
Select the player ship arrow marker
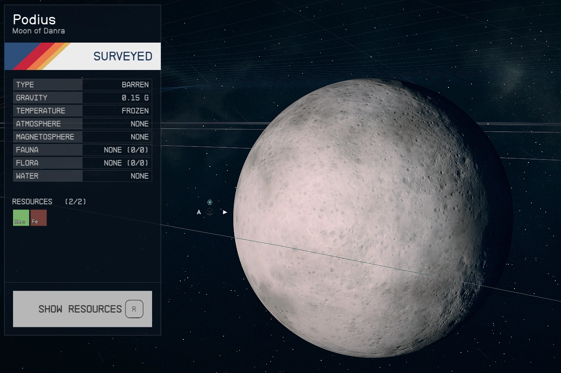[199, 212]
